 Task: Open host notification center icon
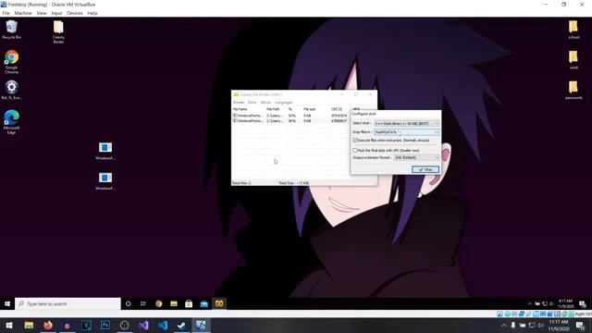pyautogui.click(x=581, y=325)
